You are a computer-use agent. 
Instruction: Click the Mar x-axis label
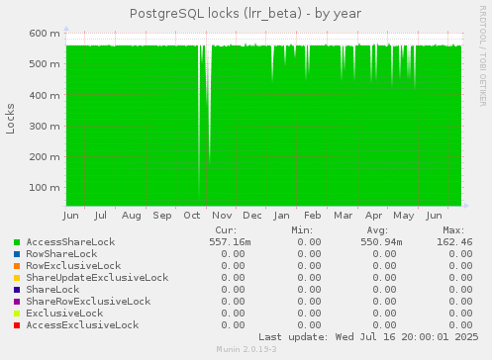click(344, 216)
